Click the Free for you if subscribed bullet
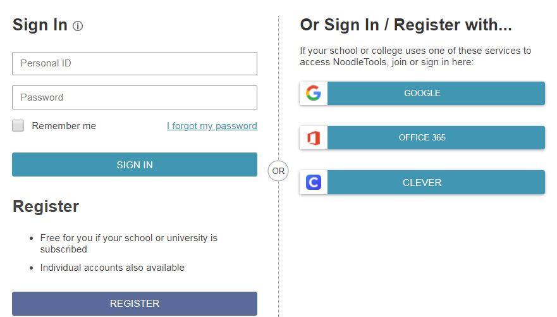557x317 pixels. coord(128,244)
